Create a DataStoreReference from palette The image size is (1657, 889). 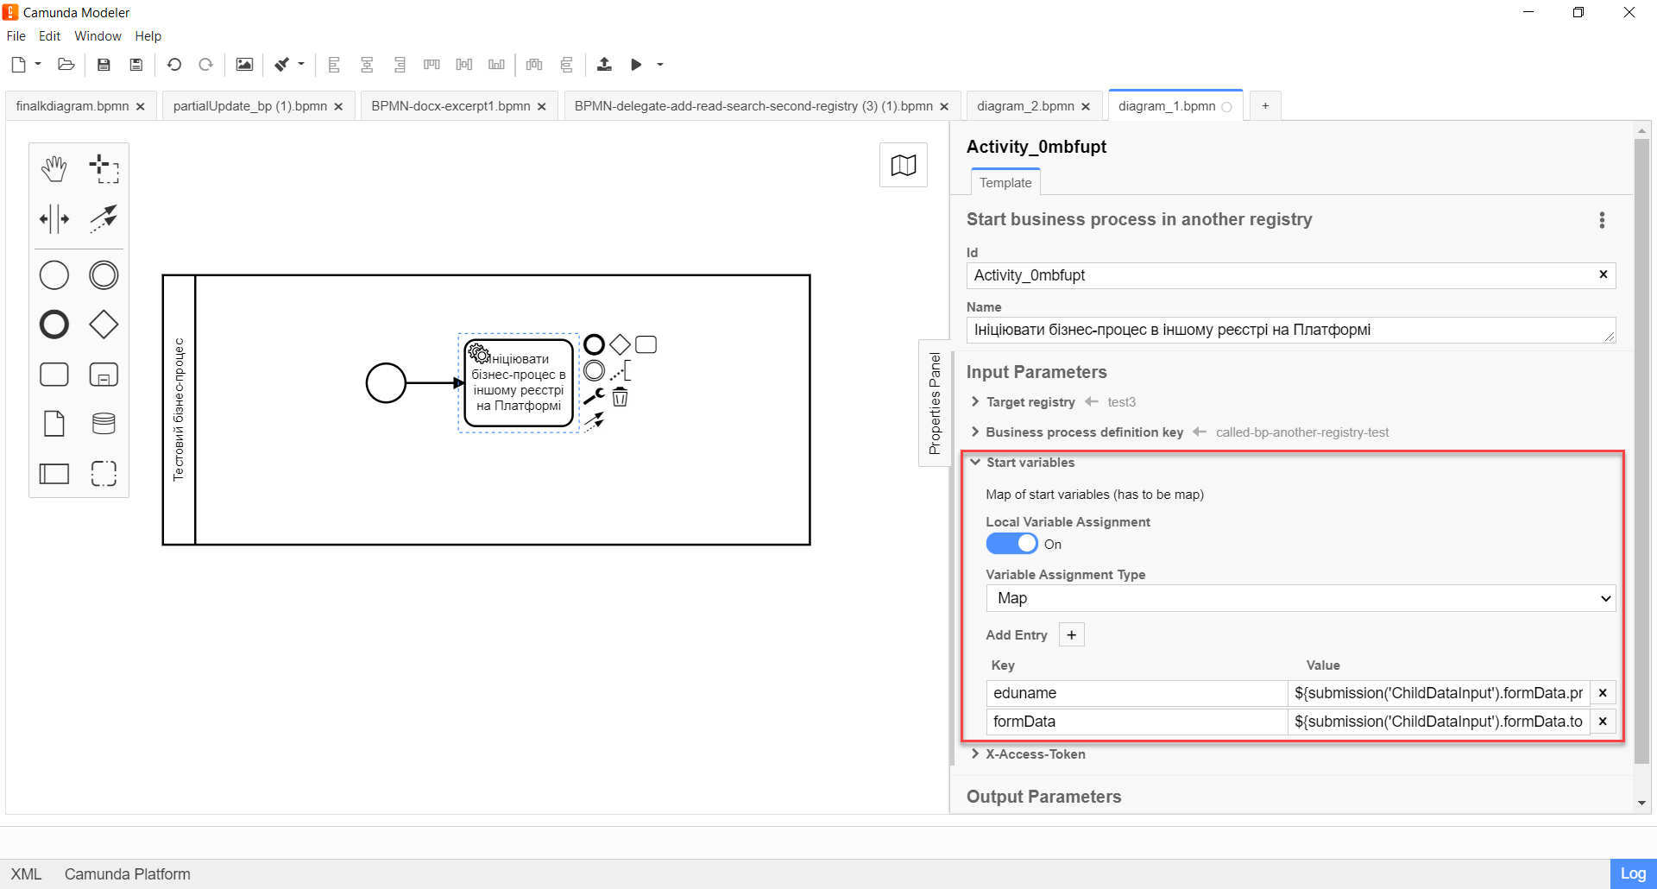pyautogui.click(x=104, y=423)
